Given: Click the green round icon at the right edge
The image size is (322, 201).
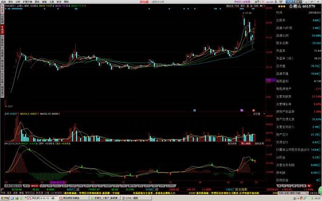Looking at the screenshot, I should click(320, 190).
